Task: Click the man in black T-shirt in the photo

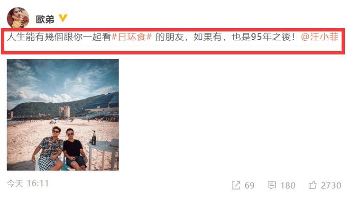Action: [x=74, y=149]
